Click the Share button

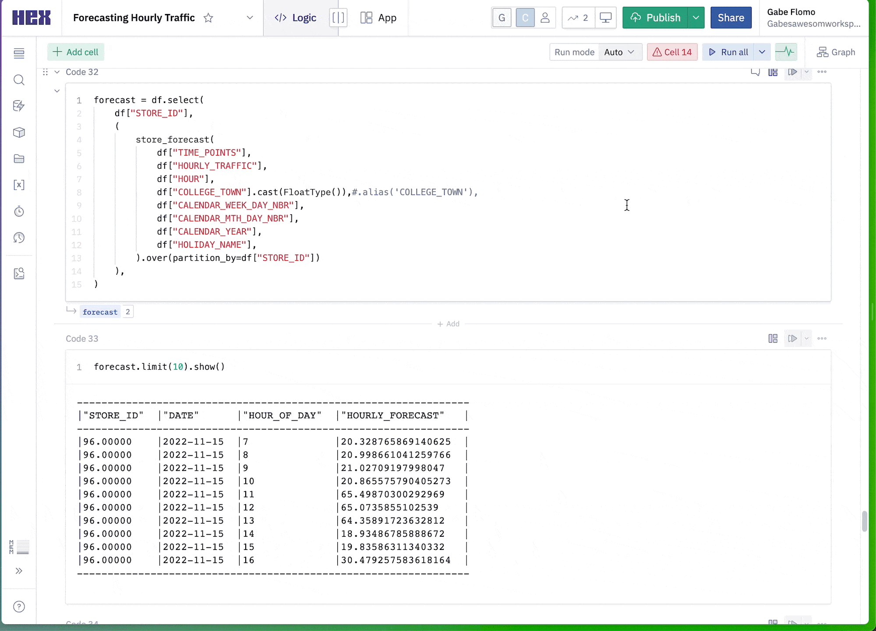tap(731, 18)
